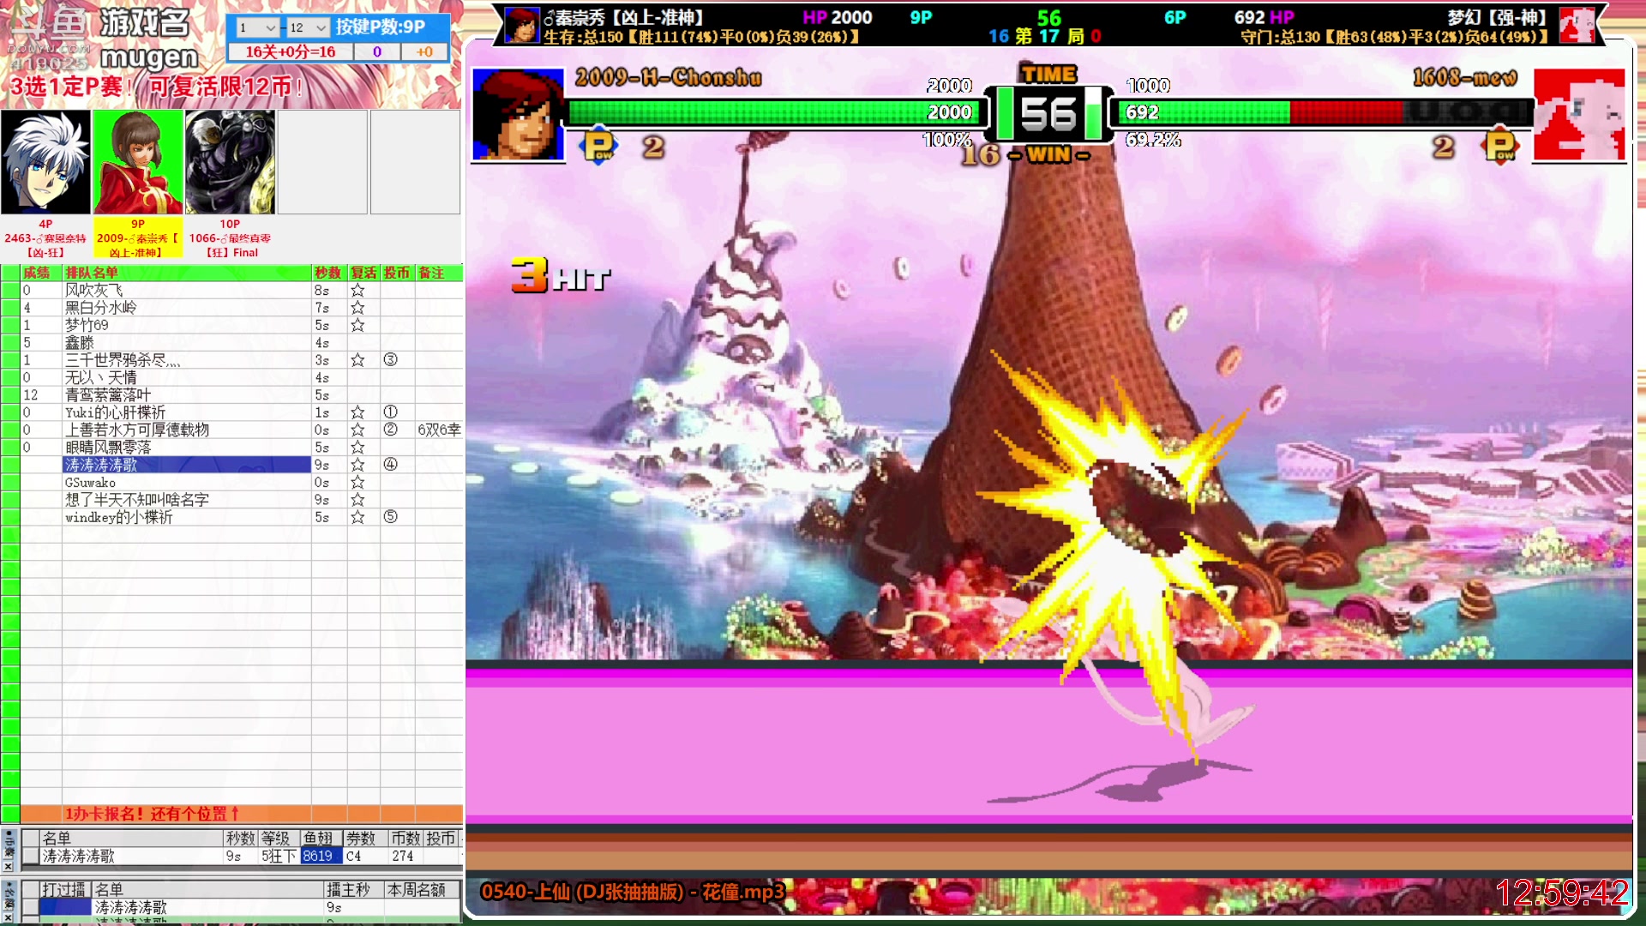
Task: Open the end-number dropdown showing 12
Action: pyautogui.click(x=308, y=27)
